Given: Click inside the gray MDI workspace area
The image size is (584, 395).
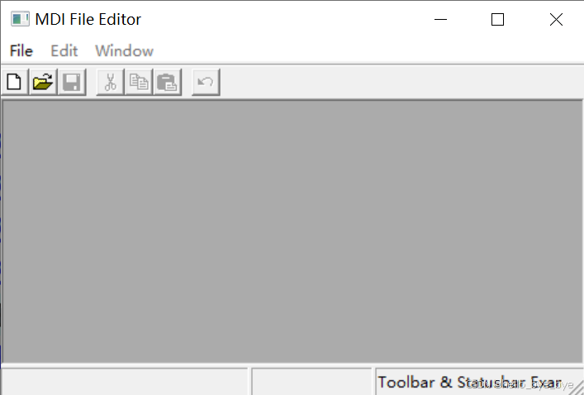Looking at the screenshot, I should (x=292, y=231).
